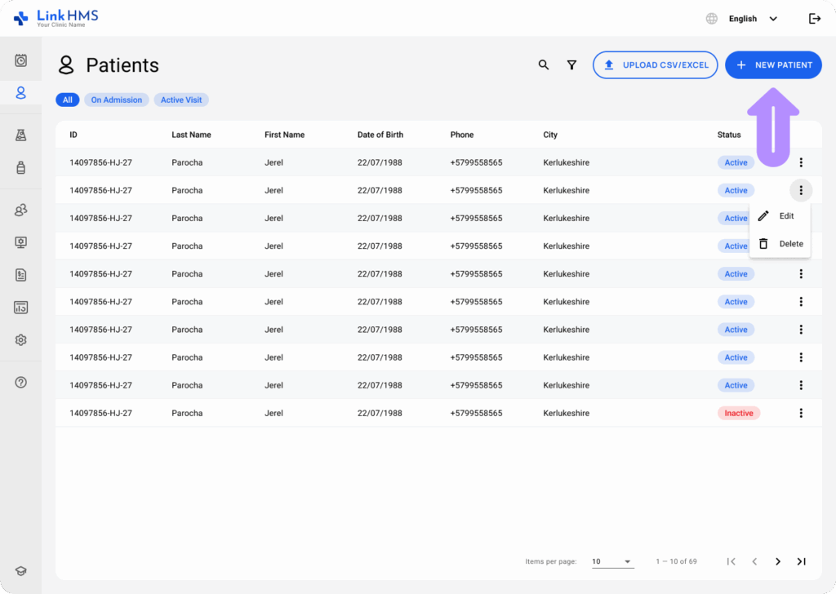This screenshot has height=594, width=836.
Task: Open the pharmacy bottle sidebar icon
Action: (x=21, y=167)
